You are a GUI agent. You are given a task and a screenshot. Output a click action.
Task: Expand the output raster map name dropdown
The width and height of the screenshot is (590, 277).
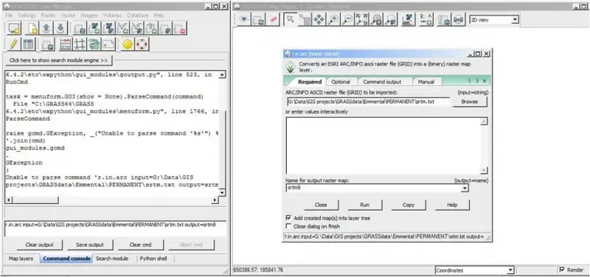click(x=465, y=188)
